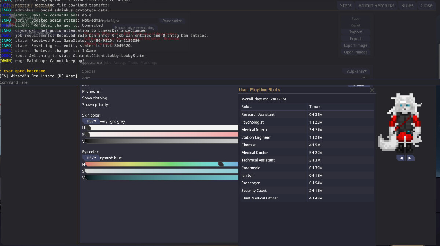Open Admin Remarks from top bar

[x=376, y=5]
